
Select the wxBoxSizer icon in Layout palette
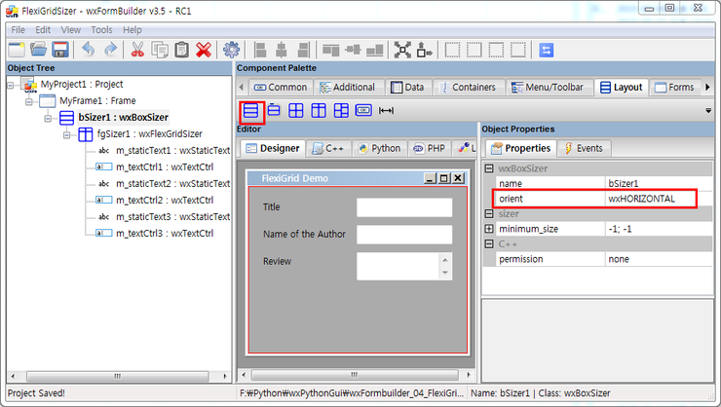pyautogui.click(x=252, y=110)
